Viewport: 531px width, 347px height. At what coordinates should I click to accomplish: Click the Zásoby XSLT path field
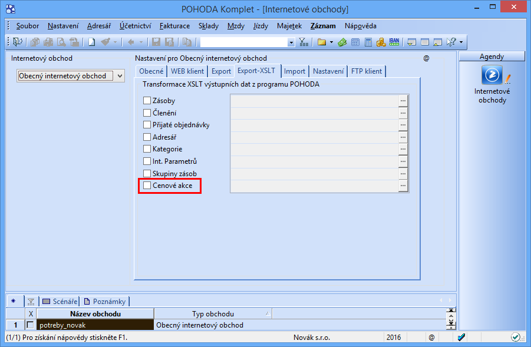(x=315, y=101)
